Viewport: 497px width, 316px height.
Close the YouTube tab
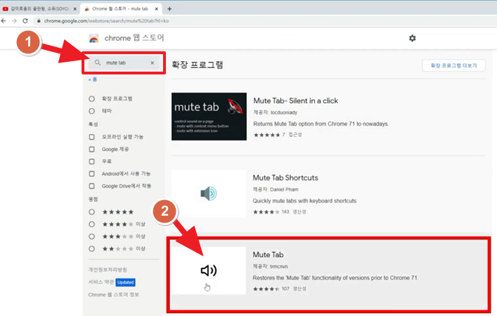tap(75, 9)
